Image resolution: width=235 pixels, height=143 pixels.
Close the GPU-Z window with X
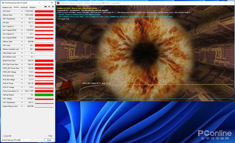(x=52, y=3)
